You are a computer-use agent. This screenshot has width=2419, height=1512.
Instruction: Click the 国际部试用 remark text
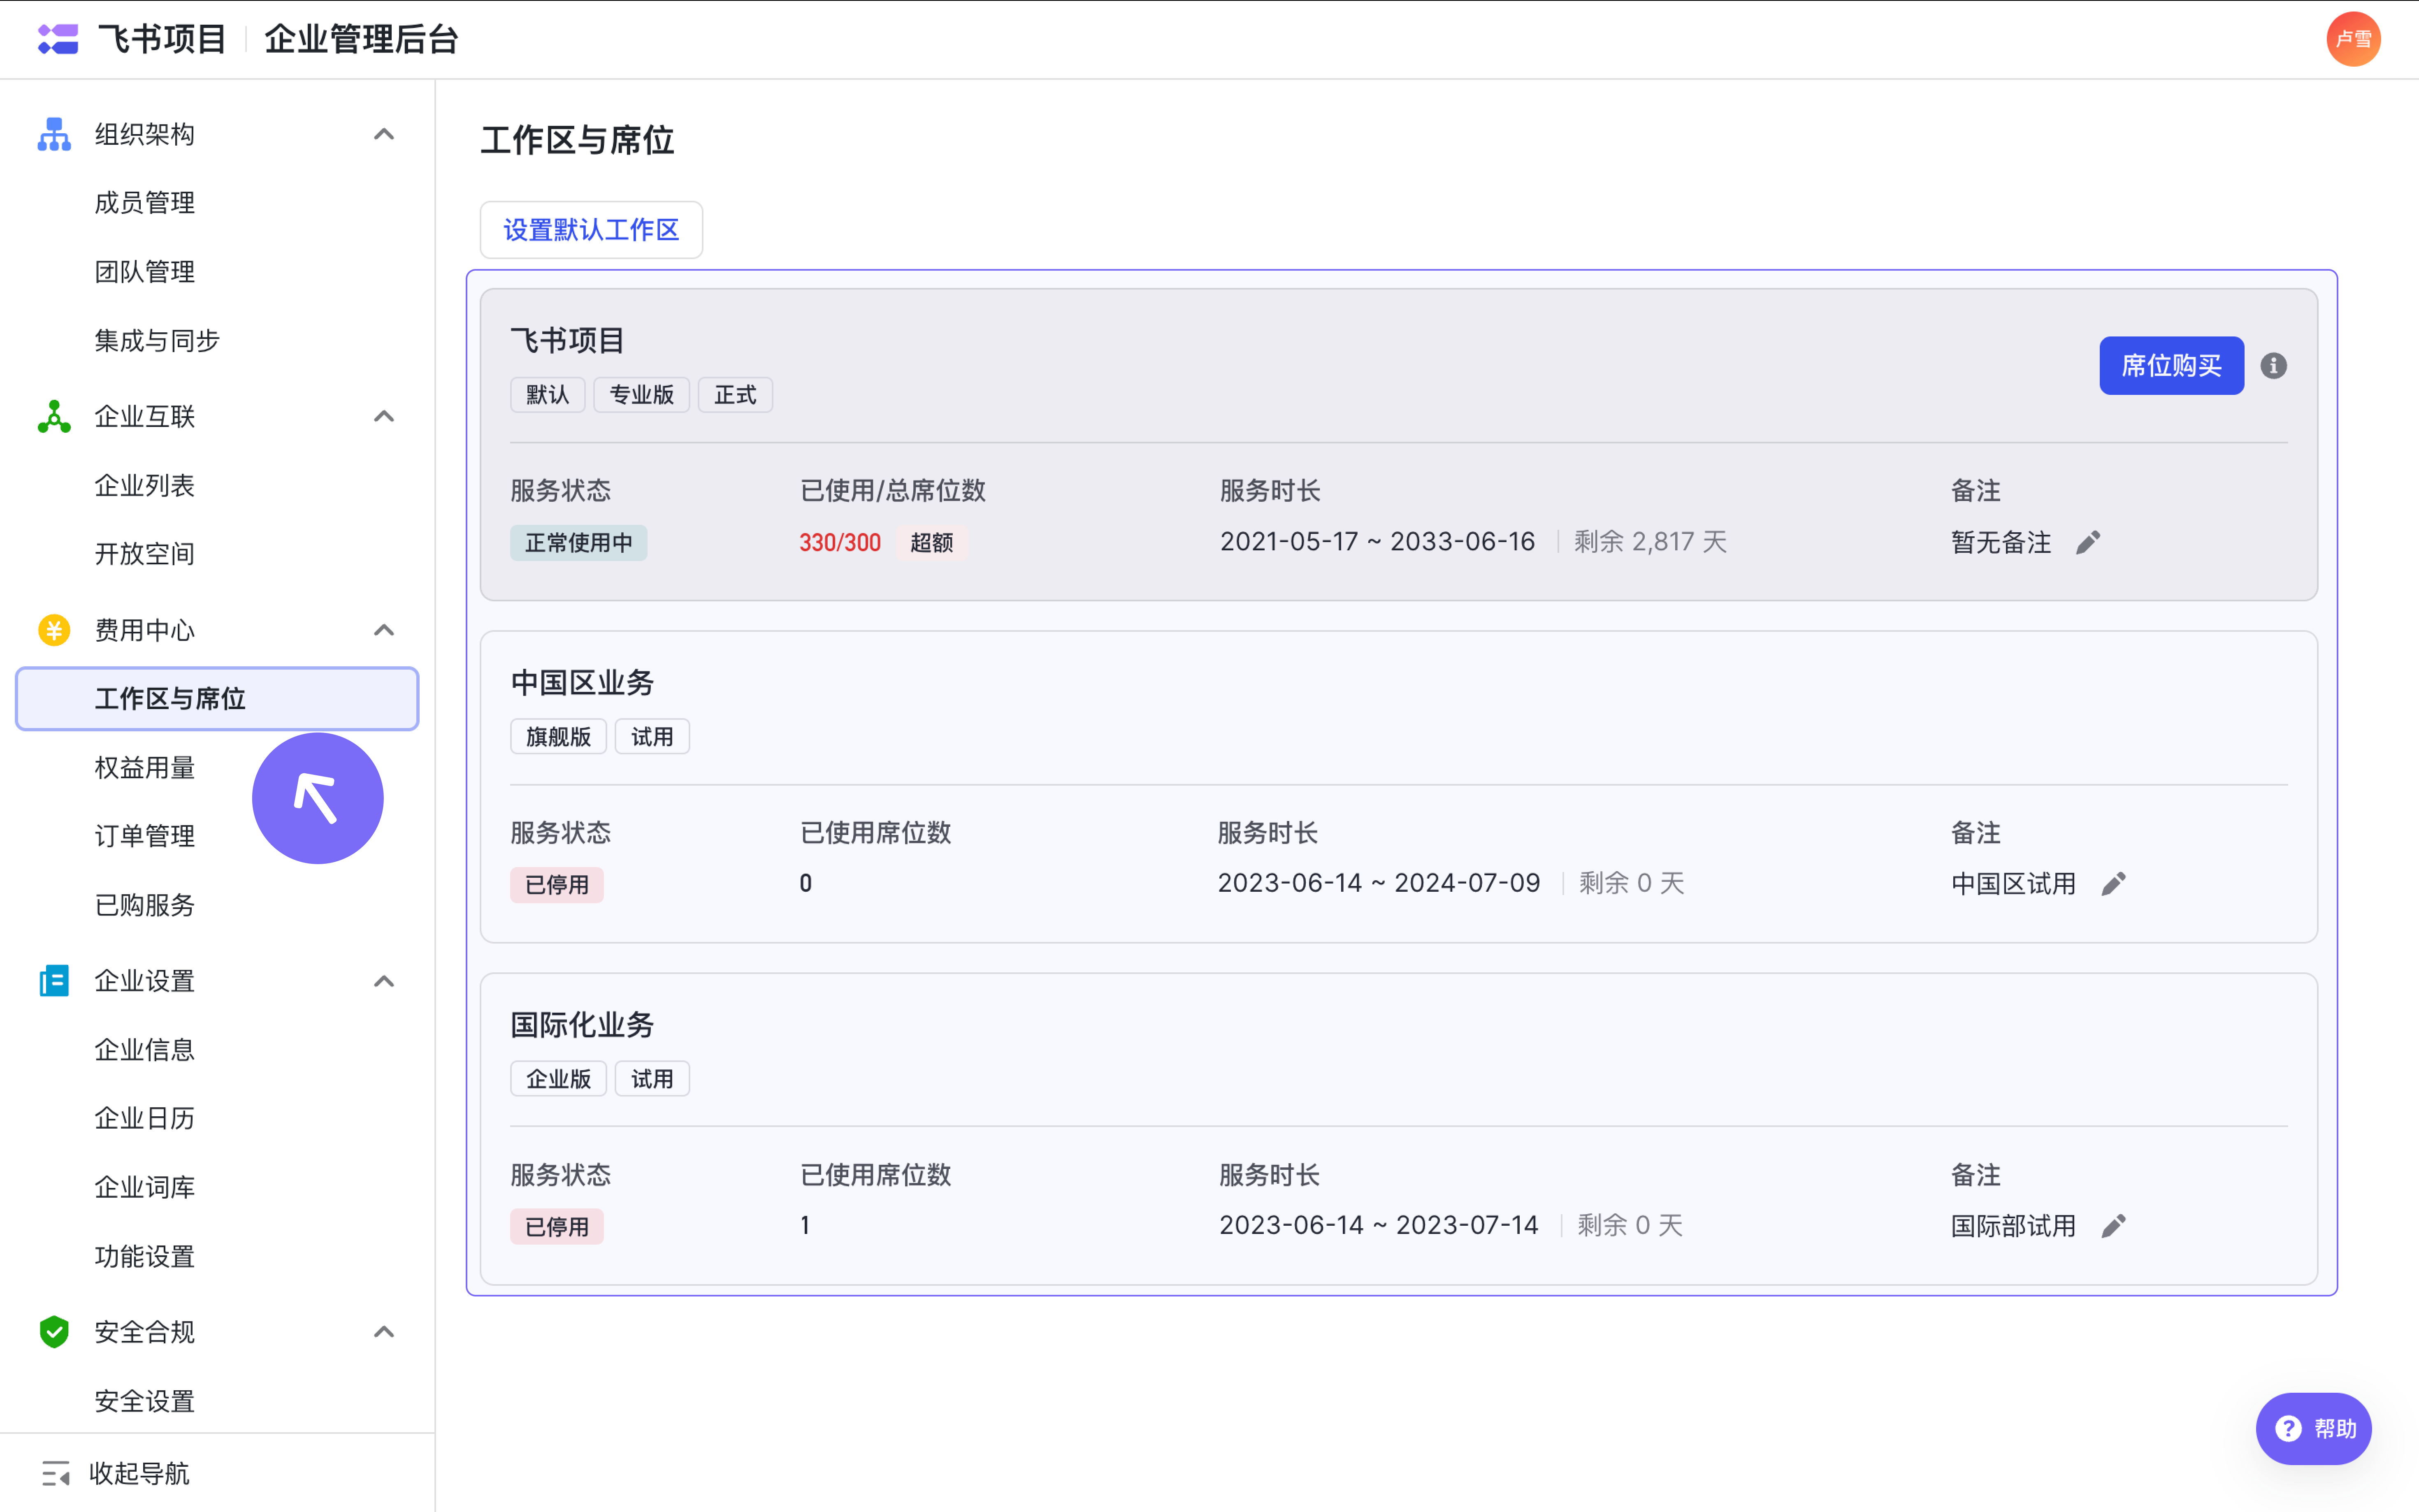(x=2013, y=1226)
